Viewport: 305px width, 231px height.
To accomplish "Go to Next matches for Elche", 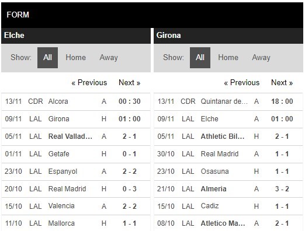I will point(130,83).
